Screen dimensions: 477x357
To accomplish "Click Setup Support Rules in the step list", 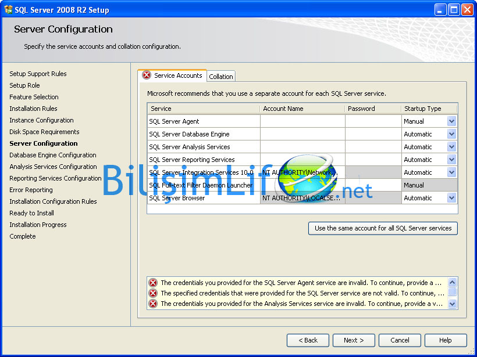I will (38, 74).
